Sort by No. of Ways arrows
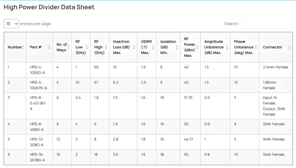The width and height of the screenshot is (296, 168). 69,47
